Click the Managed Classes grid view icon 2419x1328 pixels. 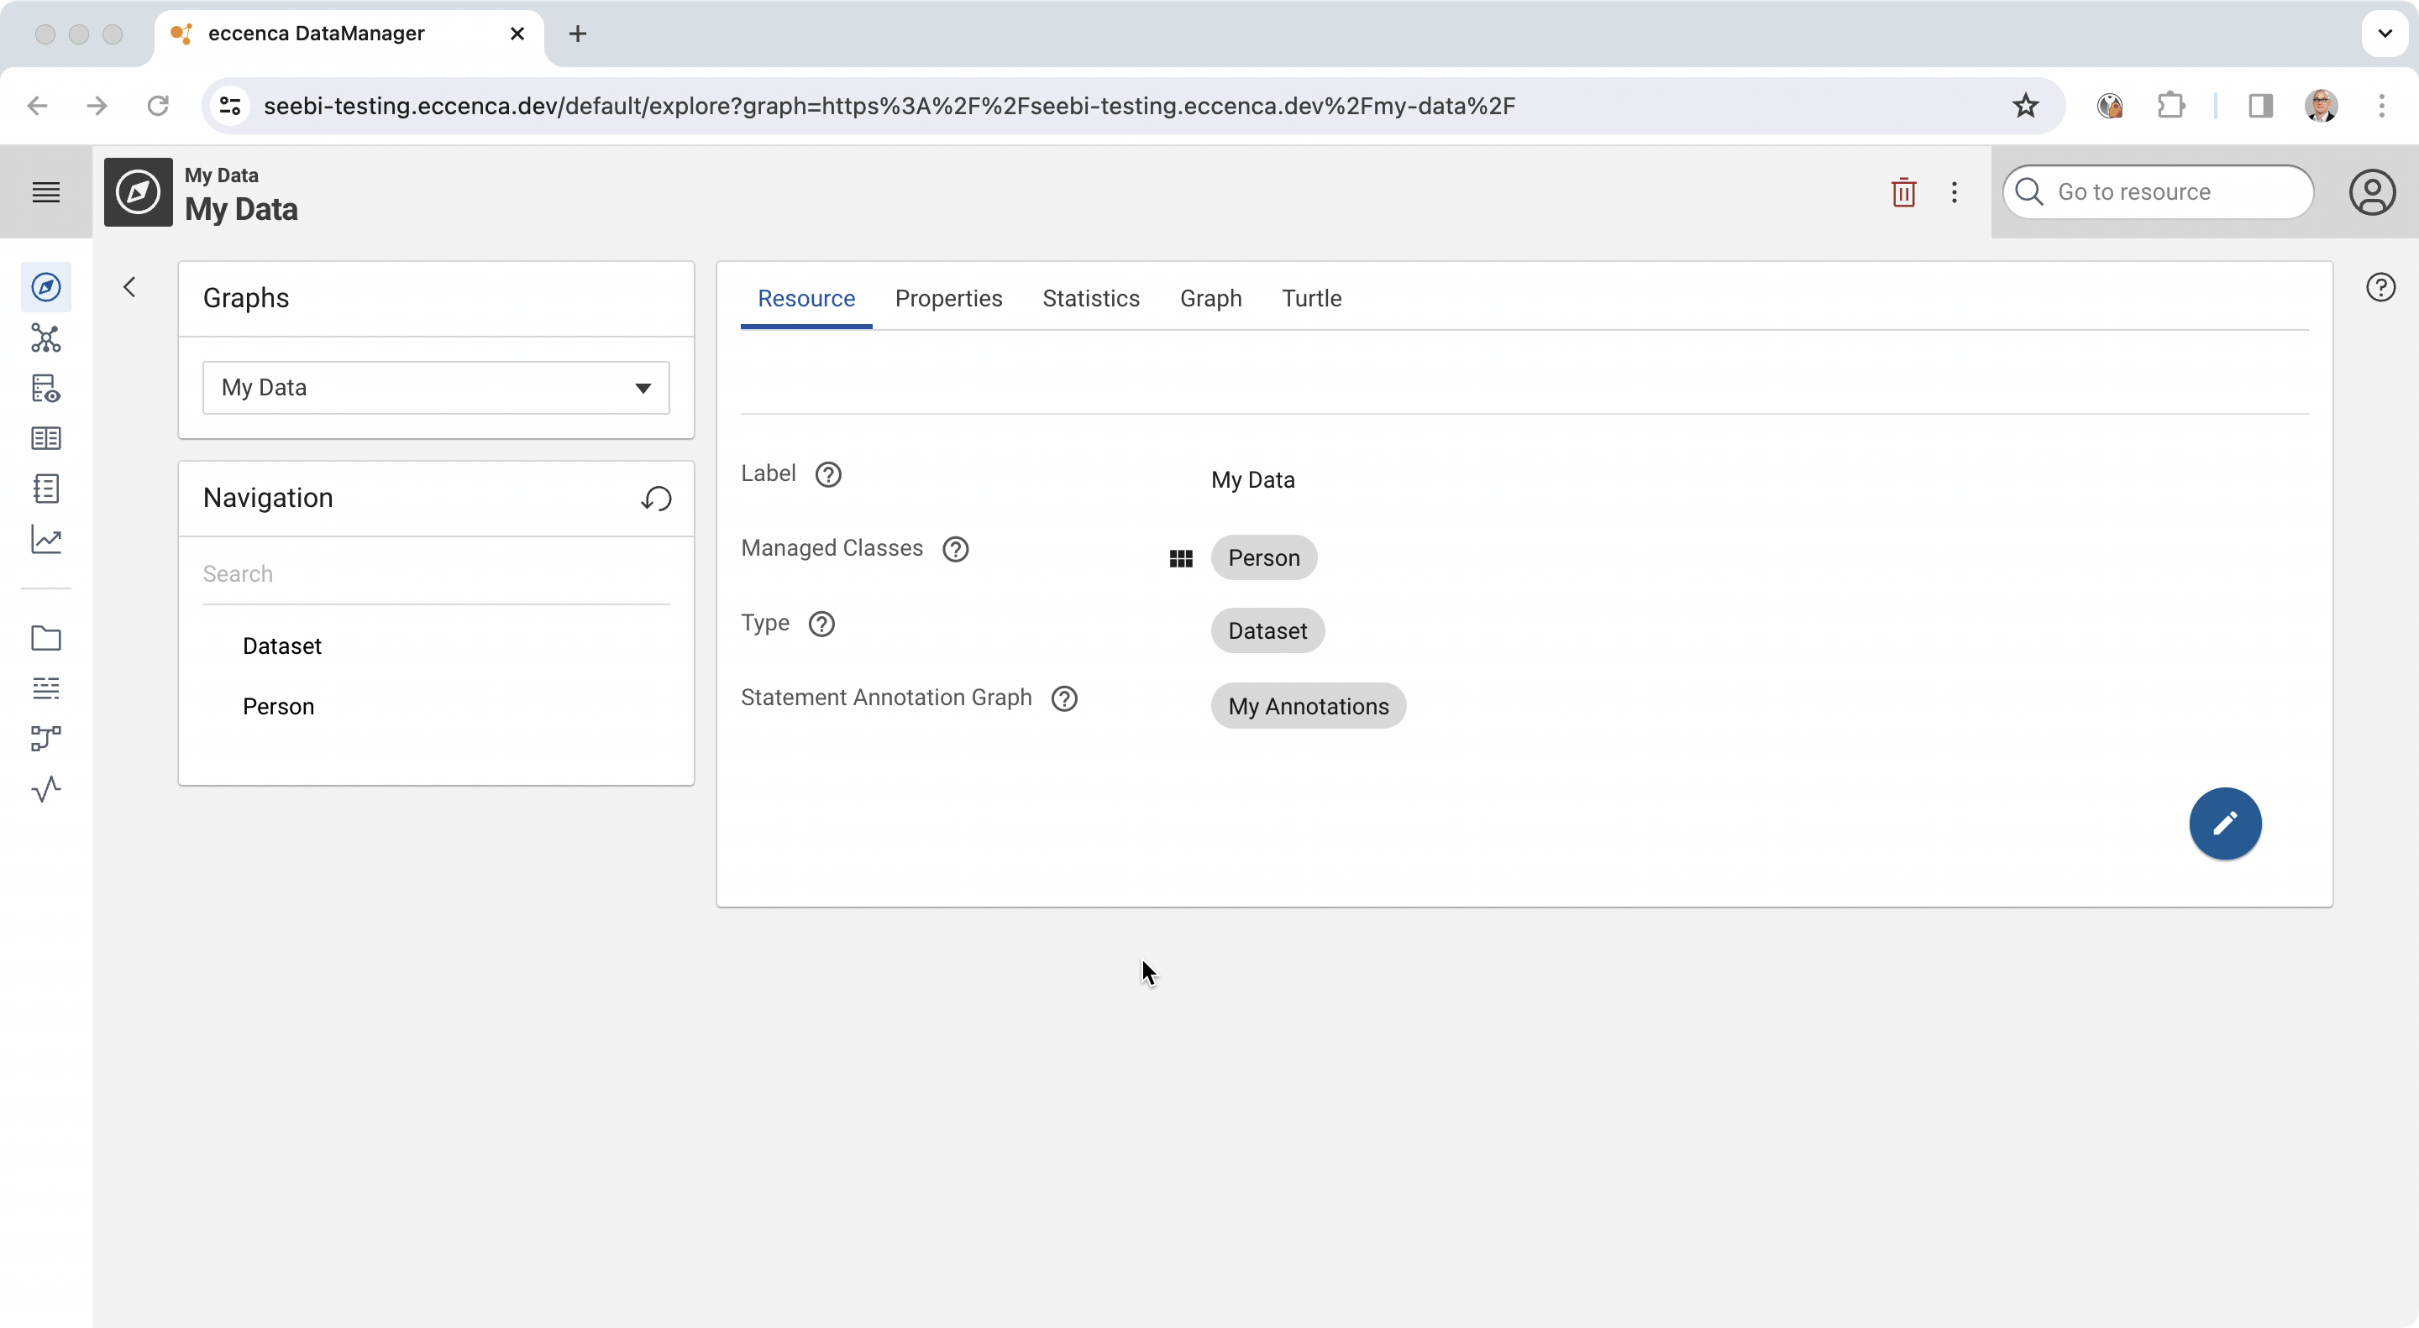(1180, 558)
